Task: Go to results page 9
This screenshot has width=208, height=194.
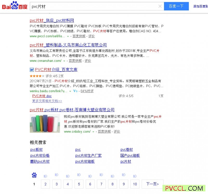Action: tap(124, 184)
